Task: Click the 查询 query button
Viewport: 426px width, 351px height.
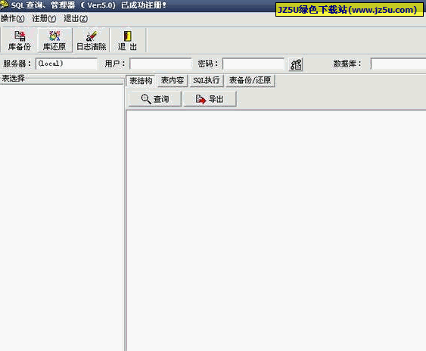Action: coord(155,99)
